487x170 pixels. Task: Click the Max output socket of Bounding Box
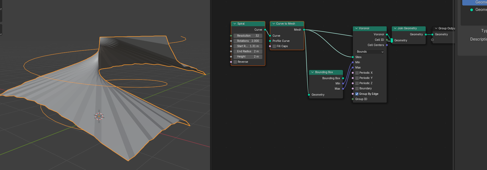[x=343, y=89]
